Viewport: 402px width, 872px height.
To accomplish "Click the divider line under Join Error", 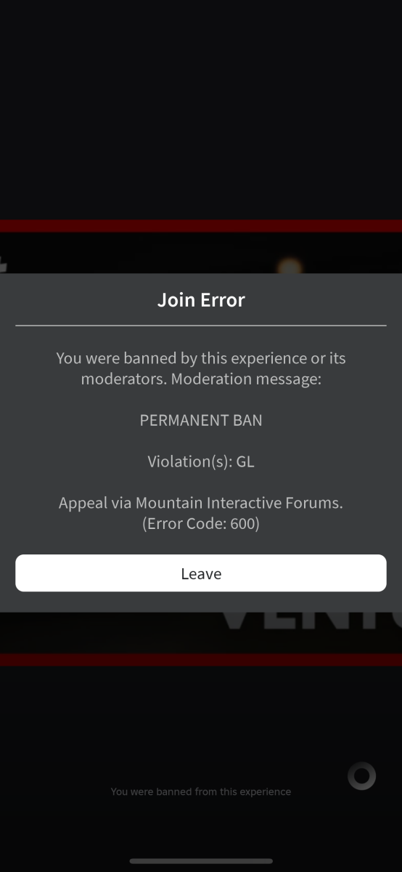I will 201,326.
